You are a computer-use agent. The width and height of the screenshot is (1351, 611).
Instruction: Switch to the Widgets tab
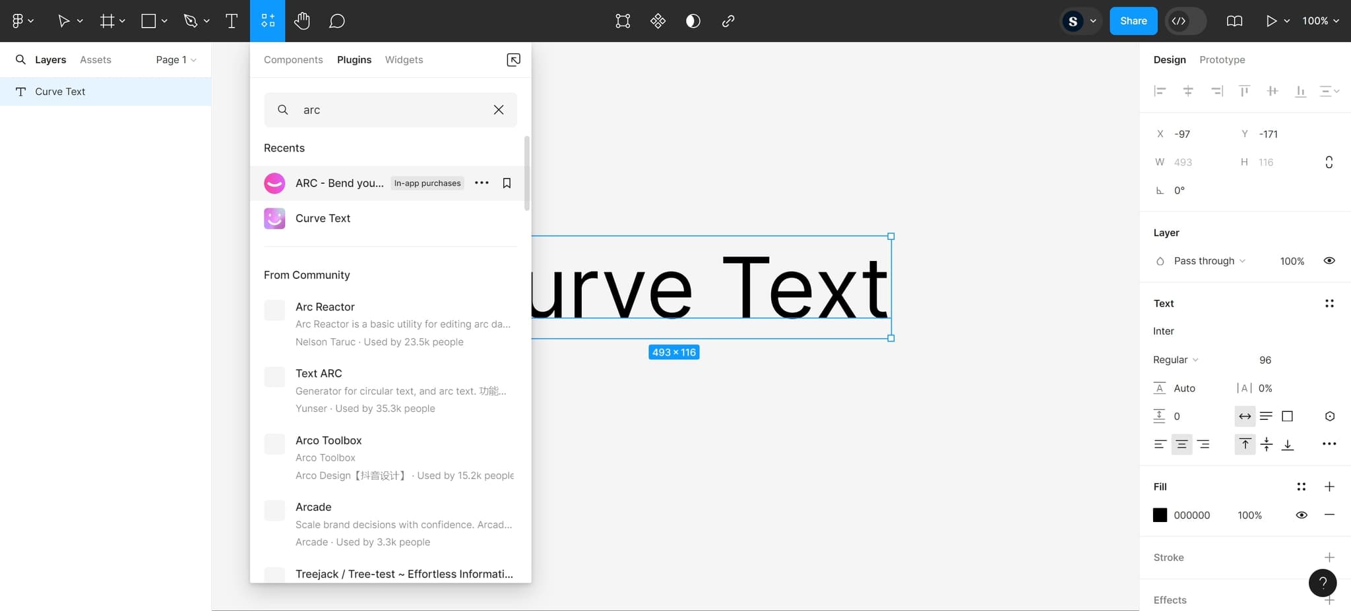[x=404, y=59]
